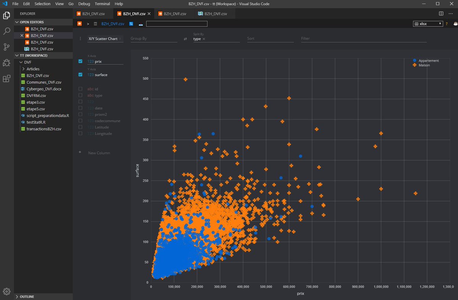Click the '>' button in preview toolbar
Screen dimensions: 458x300
pos(88,24)
